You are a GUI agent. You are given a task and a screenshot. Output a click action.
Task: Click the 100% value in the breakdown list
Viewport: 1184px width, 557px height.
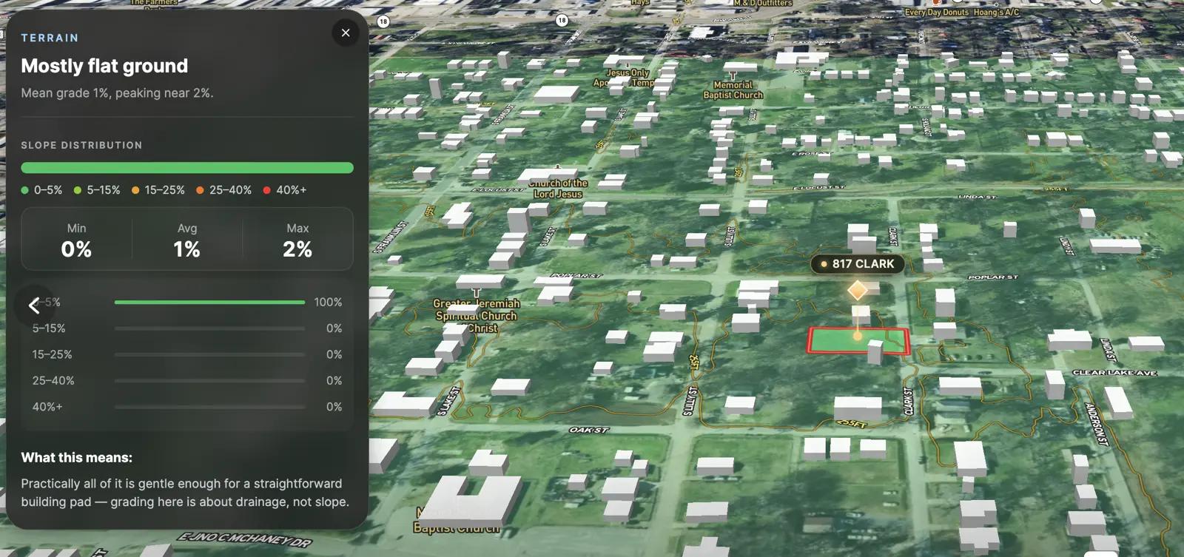pyautogui.click(x=328, y=302)
